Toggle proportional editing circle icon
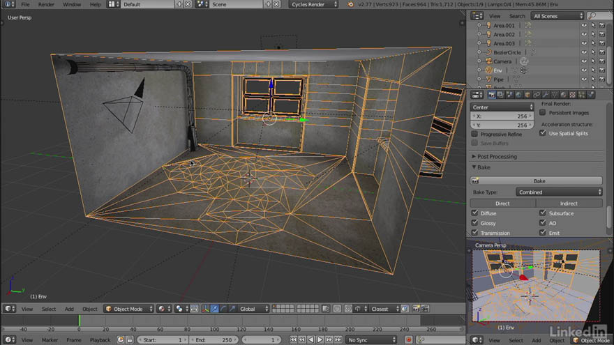The width and height of the screenshot is (614, 345). [x=337, y=309]
